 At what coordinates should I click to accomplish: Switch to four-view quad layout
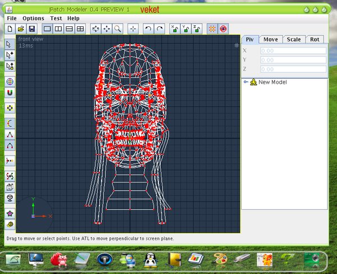(x=80, y=28)
